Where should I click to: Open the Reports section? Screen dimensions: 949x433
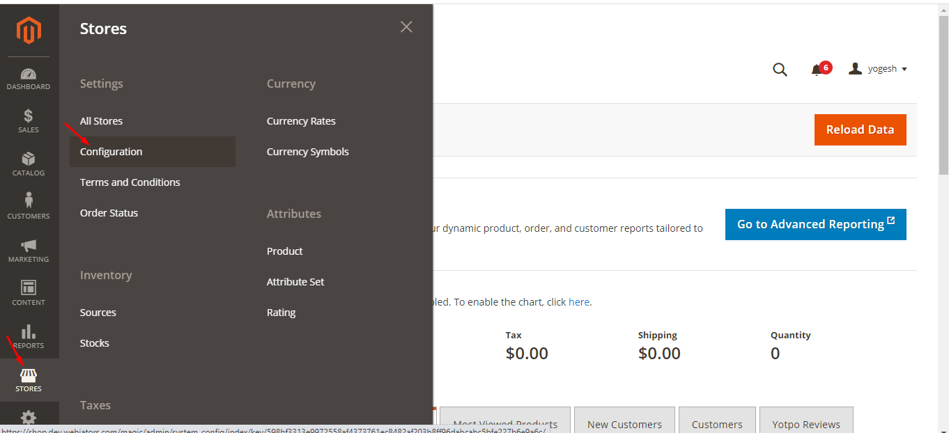pos(28,336)
